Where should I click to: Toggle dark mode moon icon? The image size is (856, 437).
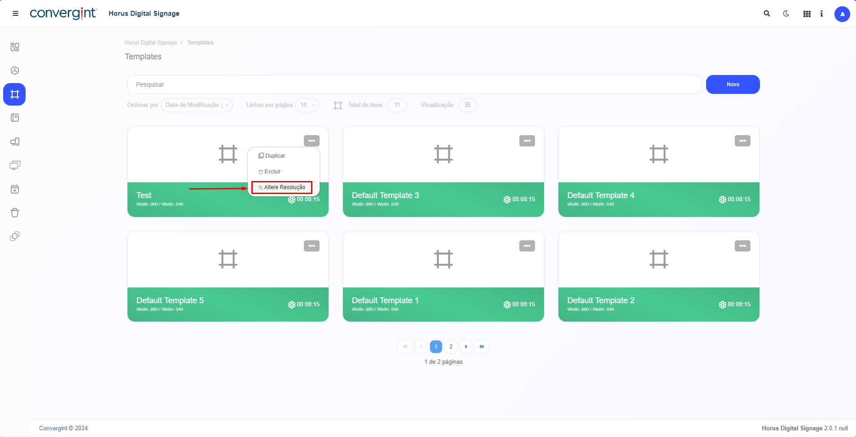point(786,13)
